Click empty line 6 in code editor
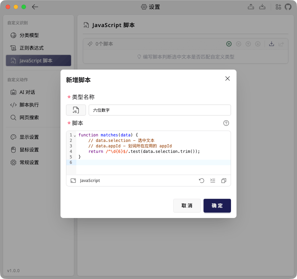 [x=153, y=162]
